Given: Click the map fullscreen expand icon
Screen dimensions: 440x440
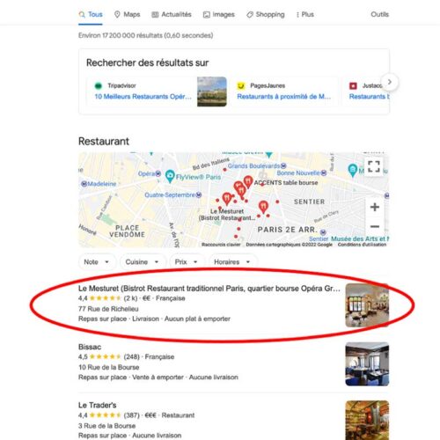Looking at the screenshot, I should [x=374, y=166].
